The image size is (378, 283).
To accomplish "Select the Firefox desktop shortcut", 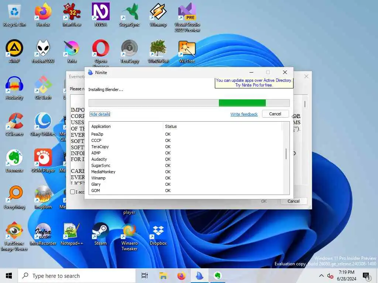I will 43,15.
